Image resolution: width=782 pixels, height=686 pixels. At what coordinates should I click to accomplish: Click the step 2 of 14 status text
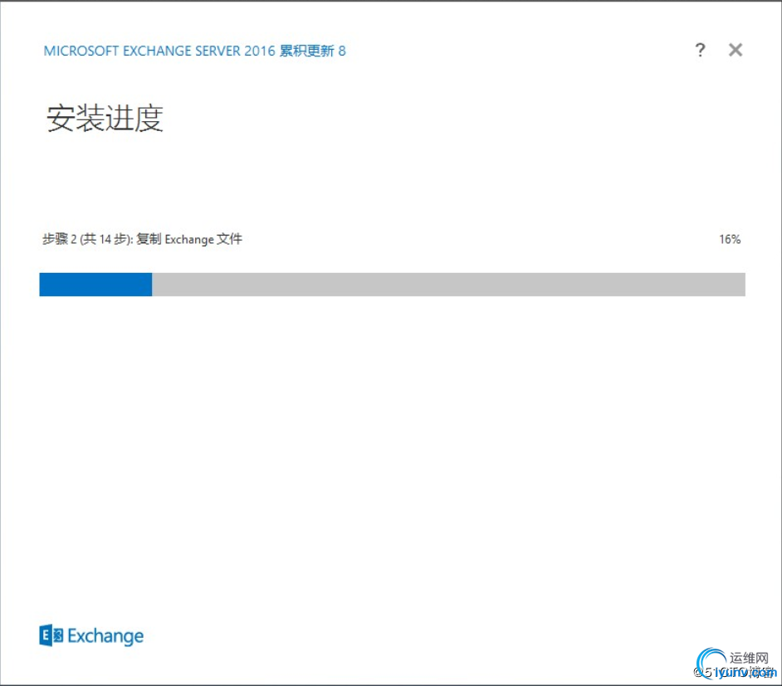click(x=143, y=239)
